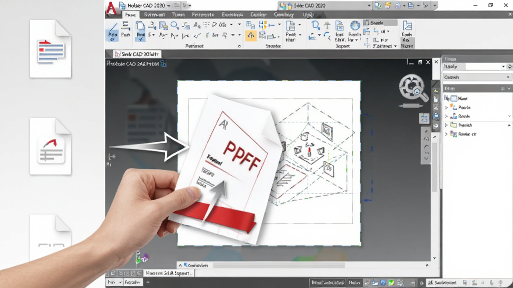Click the pin icon in Ghne panel header
Viewport: 513px width, 288px height.
coord(502,88)
